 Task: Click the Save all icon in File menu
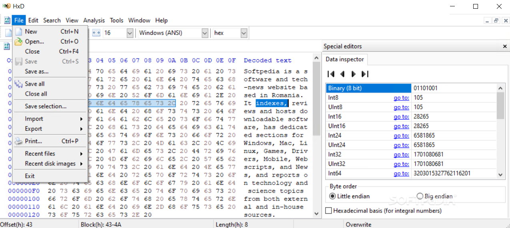[18, 84]
